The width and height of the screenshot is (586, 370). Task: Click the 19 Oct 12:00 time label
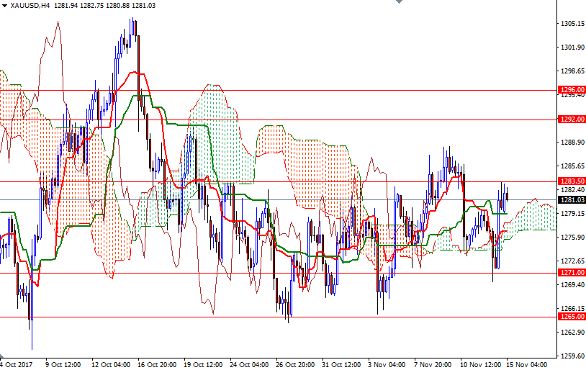tap(202, 364)
